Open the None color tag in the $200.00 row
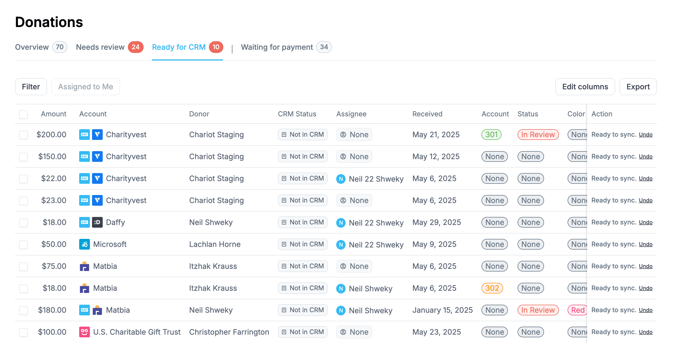The height and width of the screenshot is (359, 689). point(577,135)
